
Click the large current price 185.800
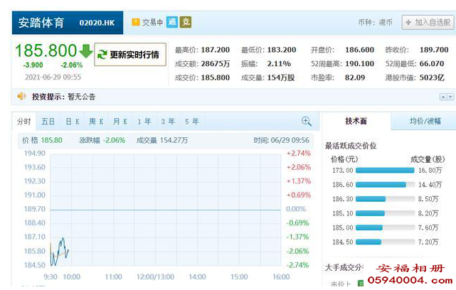(46, 50)
